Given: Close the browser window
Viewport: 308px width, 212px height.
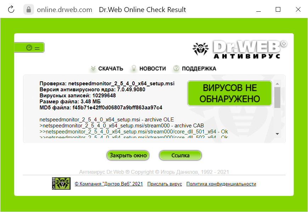Looking at the screenshot, I should click(298, 10).
